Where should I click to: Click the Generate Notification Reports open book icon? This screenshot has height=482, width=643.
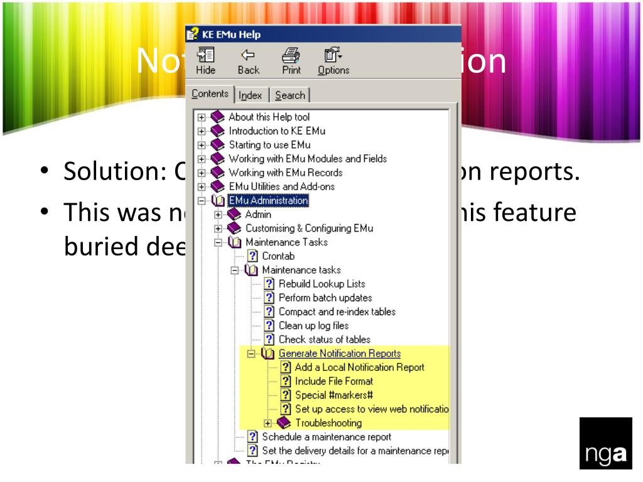click(x=267, y=353)
